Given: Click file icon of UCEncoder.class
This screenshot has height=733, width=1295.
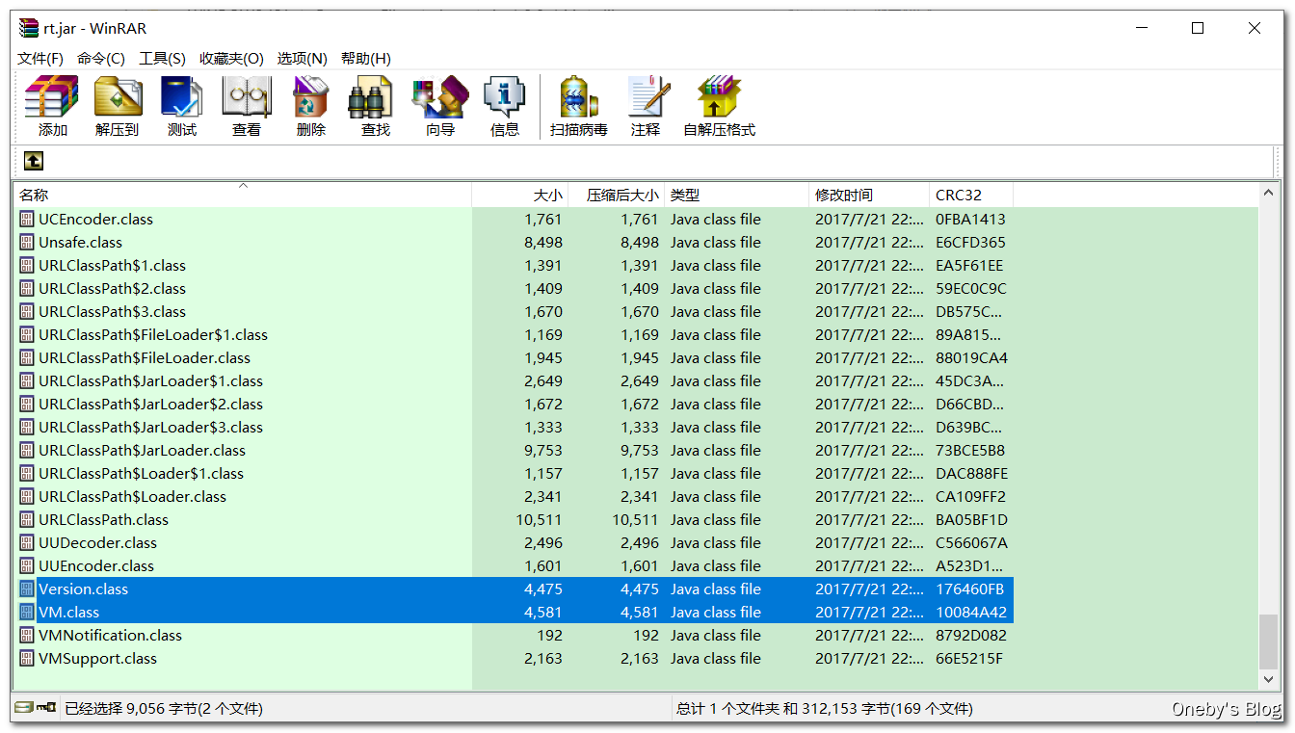Looking at the screenshot, I should [x=27, y=220].
